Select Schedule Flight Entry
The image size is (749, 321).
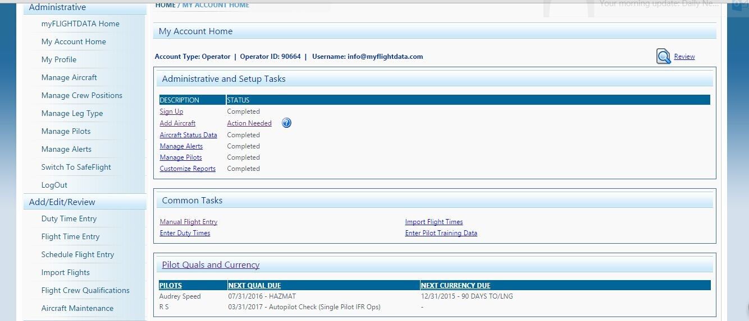77,254
